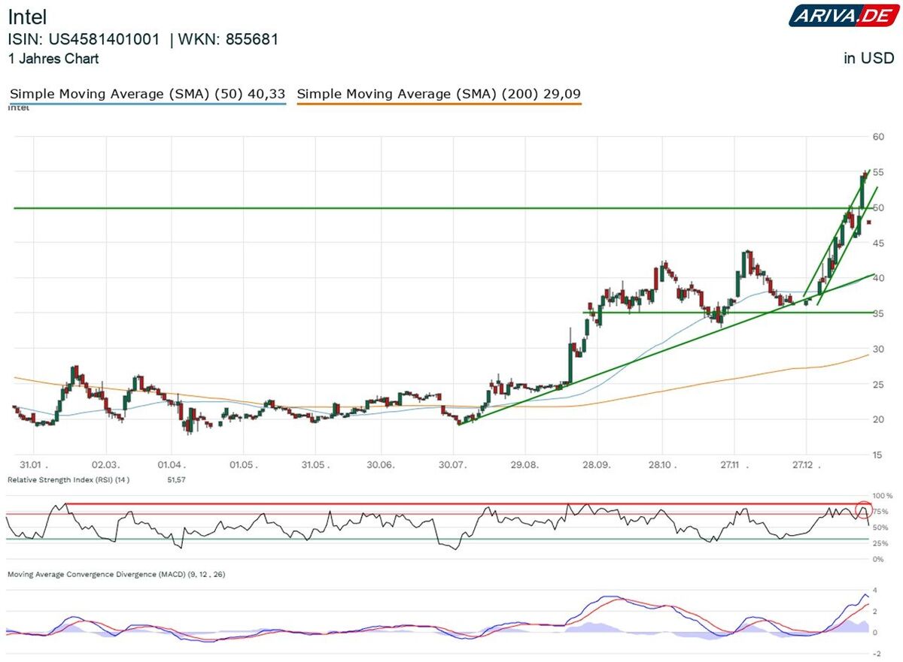Screen dimensions: 903x662
Task: Click the WKN 855681 text
Action: point(228,40)
